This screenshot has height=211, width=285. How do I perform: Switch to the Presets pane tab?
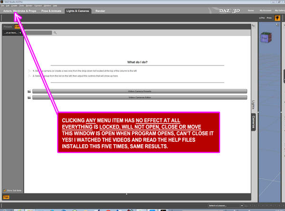tap(8, 27)
